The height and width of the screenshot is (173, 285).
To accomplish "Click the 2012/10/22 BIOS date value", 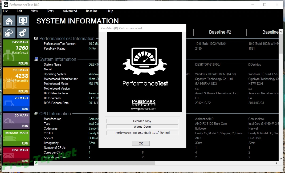I will click(203, 103).
